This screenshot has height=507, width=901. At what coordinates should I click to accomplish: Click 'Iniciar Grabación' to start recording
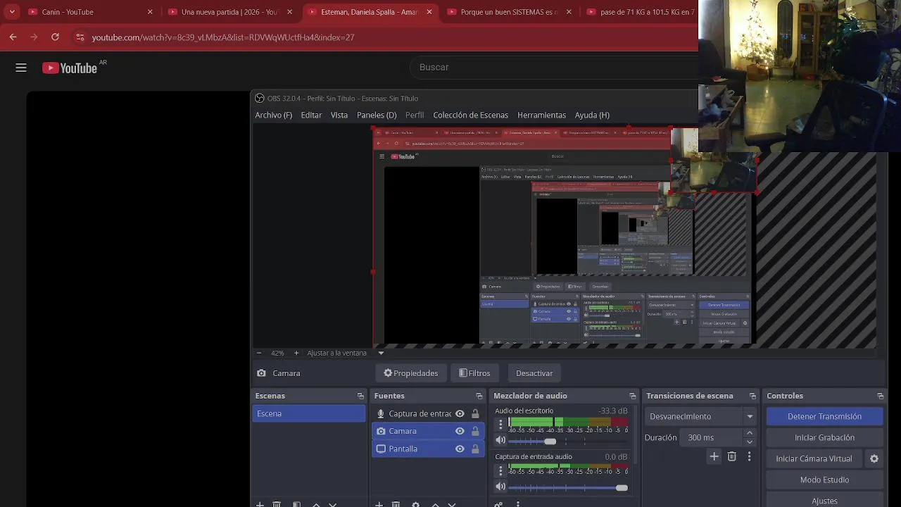(824, 437)
